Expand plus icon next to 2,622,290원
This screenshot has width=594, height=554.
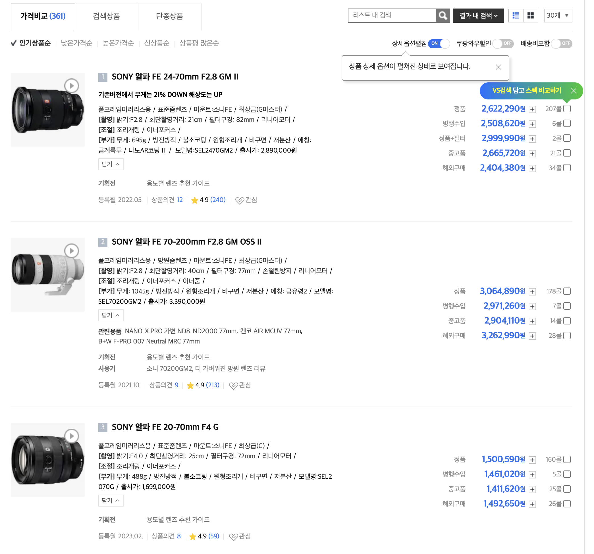[532, 109]
